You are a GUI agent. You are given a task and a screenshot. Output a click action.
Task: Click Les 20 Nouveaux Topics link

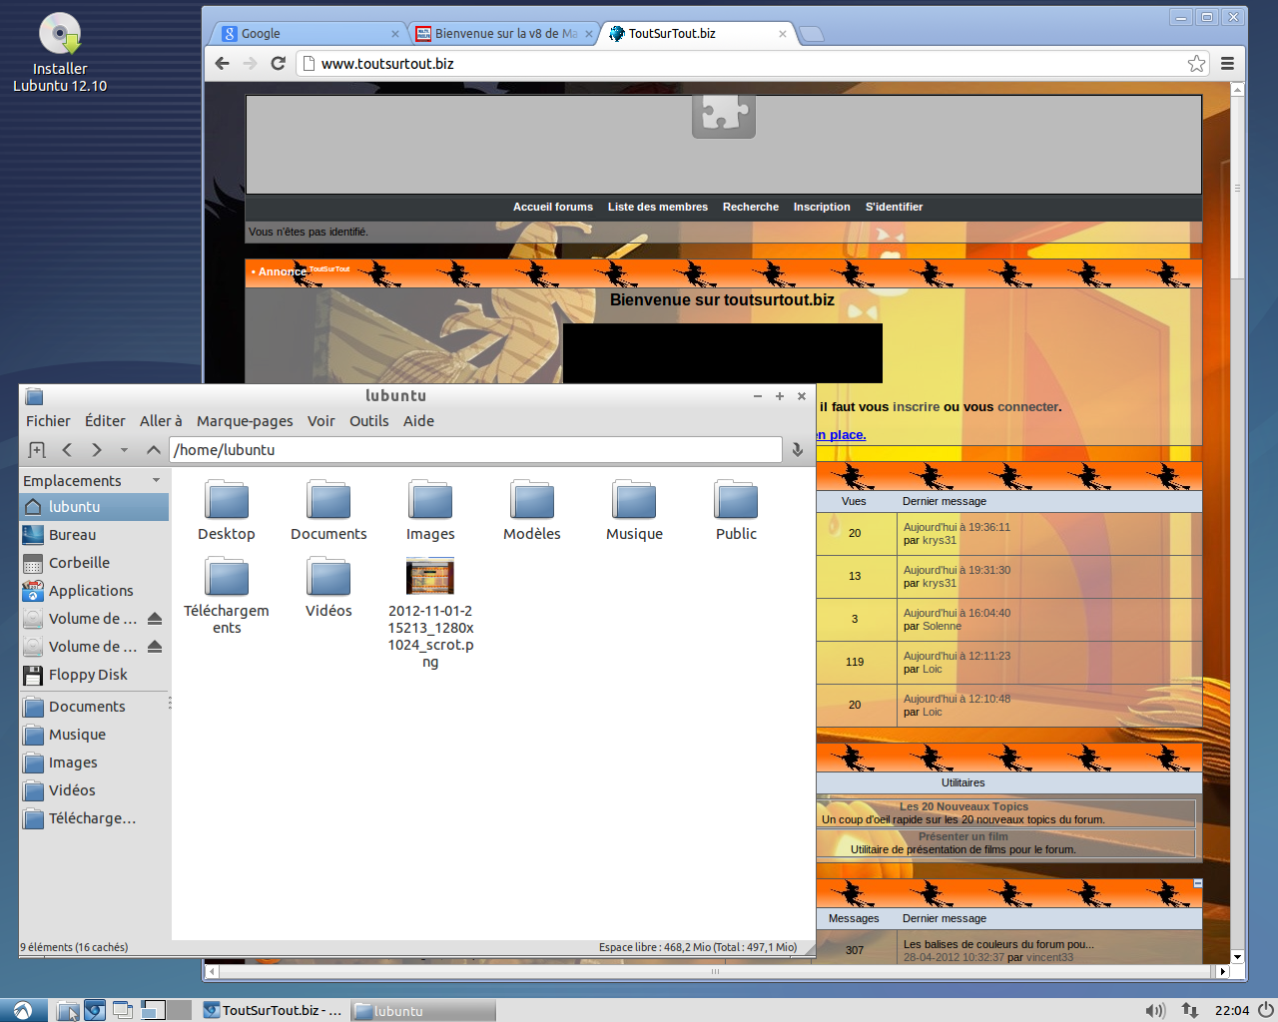point(963,806)
